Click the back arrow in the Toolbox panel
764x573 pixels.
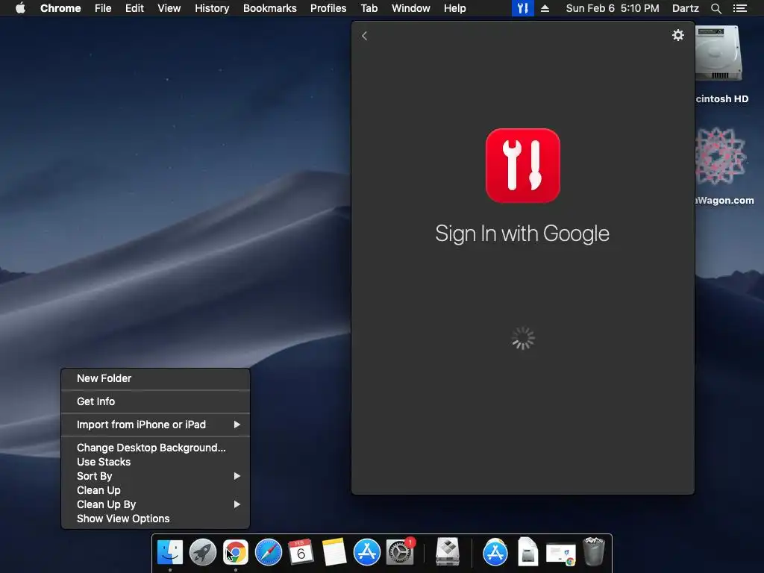[364, 36]
